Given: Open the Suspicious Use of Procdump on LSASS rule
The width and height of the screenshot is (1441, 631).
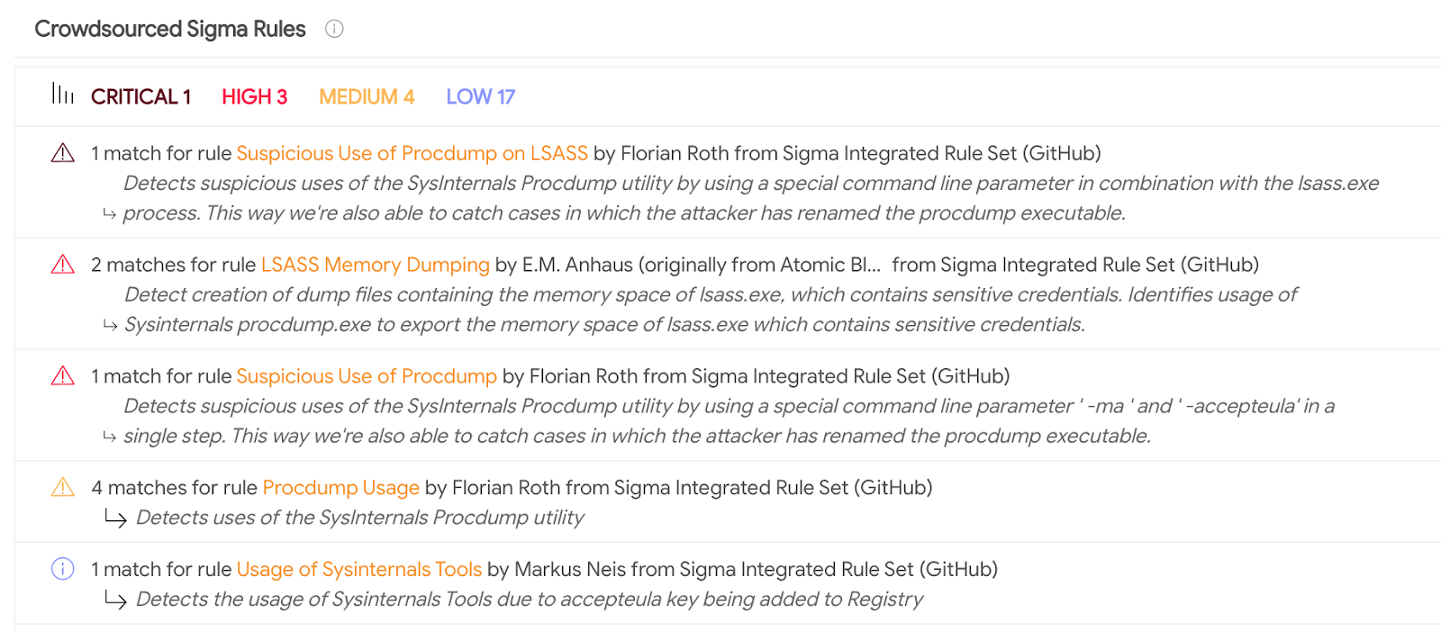Looking at the screenshot, I should (x=412, y=153).
